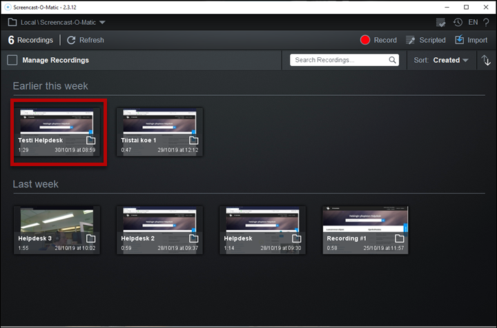497x328 pixels.
Task: Click the date 28/10/19 at 09:37
Action: point(178,248)
